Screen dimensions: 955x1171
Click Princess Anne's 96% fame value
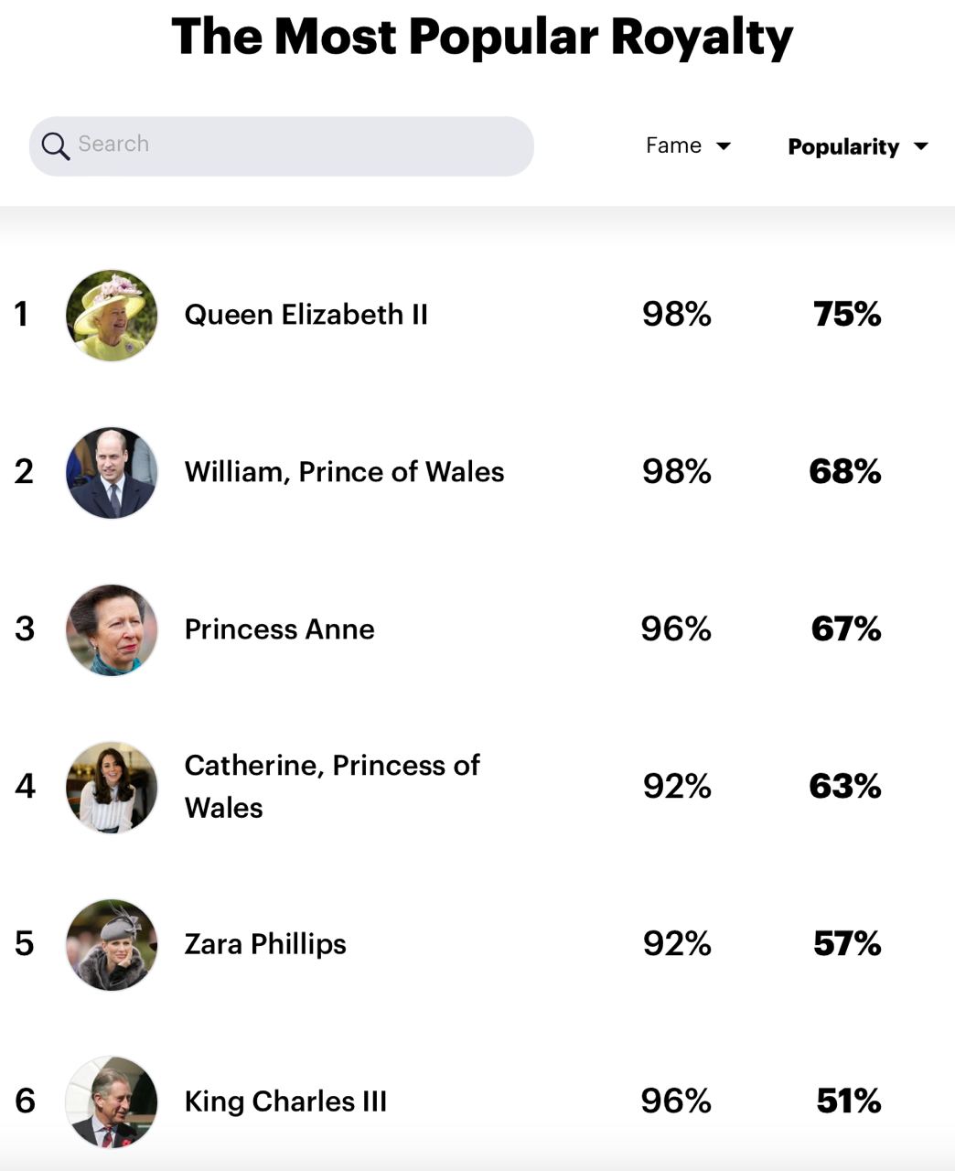tap(676, 628)
